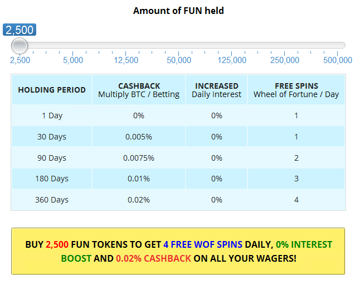Click free spins value 1 in 30 Days row
The height and width of the screenshot is (284, 355).
point(296,137)
